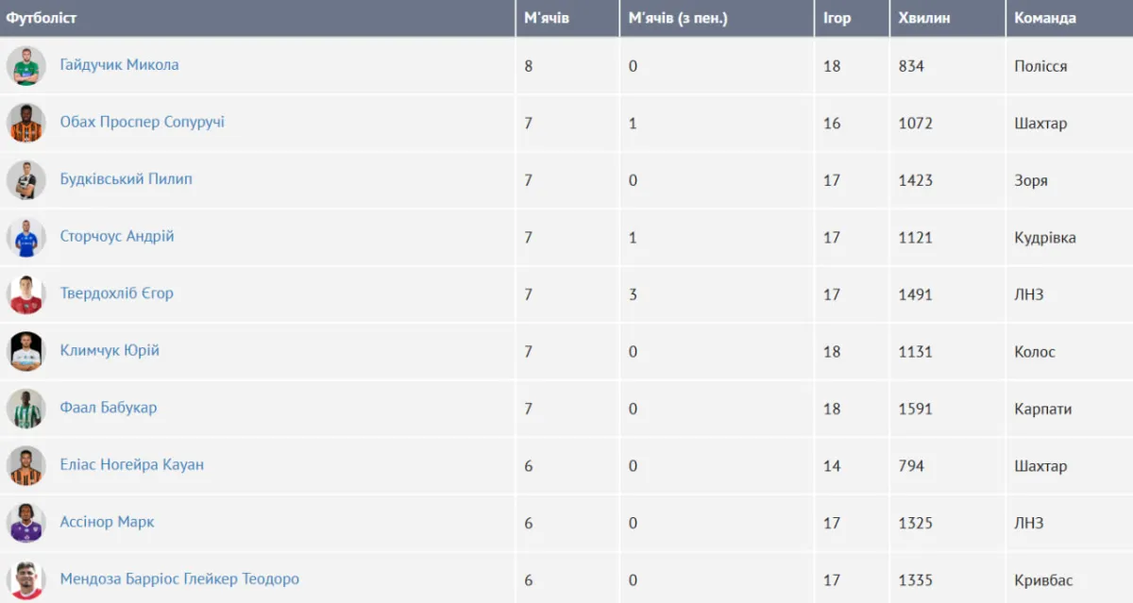Click the Футболіст column header
Screen dimensions: 1133x603
42,18
